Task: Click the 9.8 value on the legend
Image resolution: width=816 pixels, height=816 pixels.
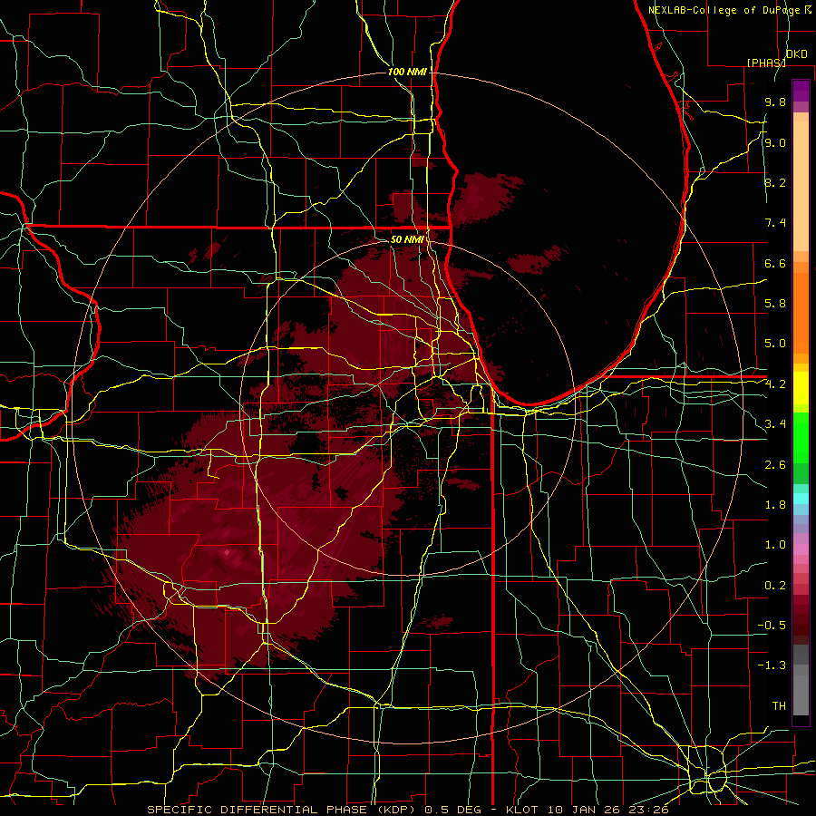Action: (775, 102)
